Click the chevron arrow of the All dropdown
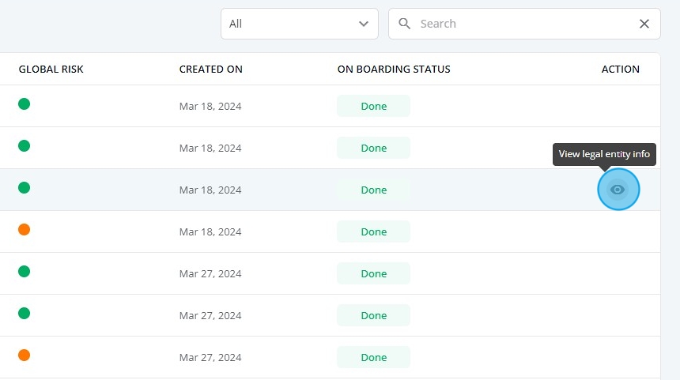 point(364,24)
